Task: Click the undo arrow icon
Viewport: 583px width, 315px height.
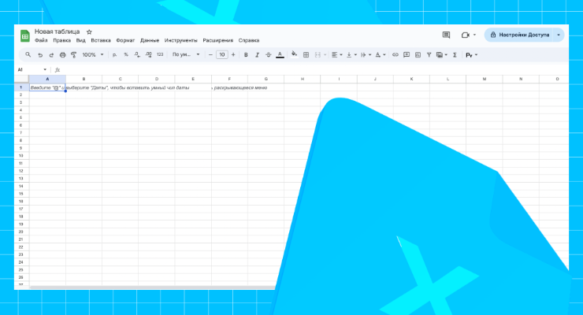Action: (40, 55)
